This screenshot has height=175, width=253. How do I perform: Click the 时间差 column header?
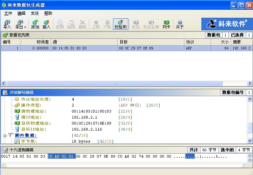coord(36,42)
